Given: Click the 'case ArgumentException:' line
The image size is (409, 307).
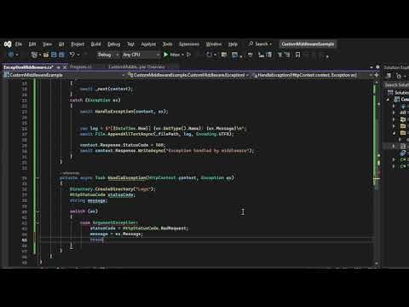Looking at the screenshot, I should click(x=109, y=223).
